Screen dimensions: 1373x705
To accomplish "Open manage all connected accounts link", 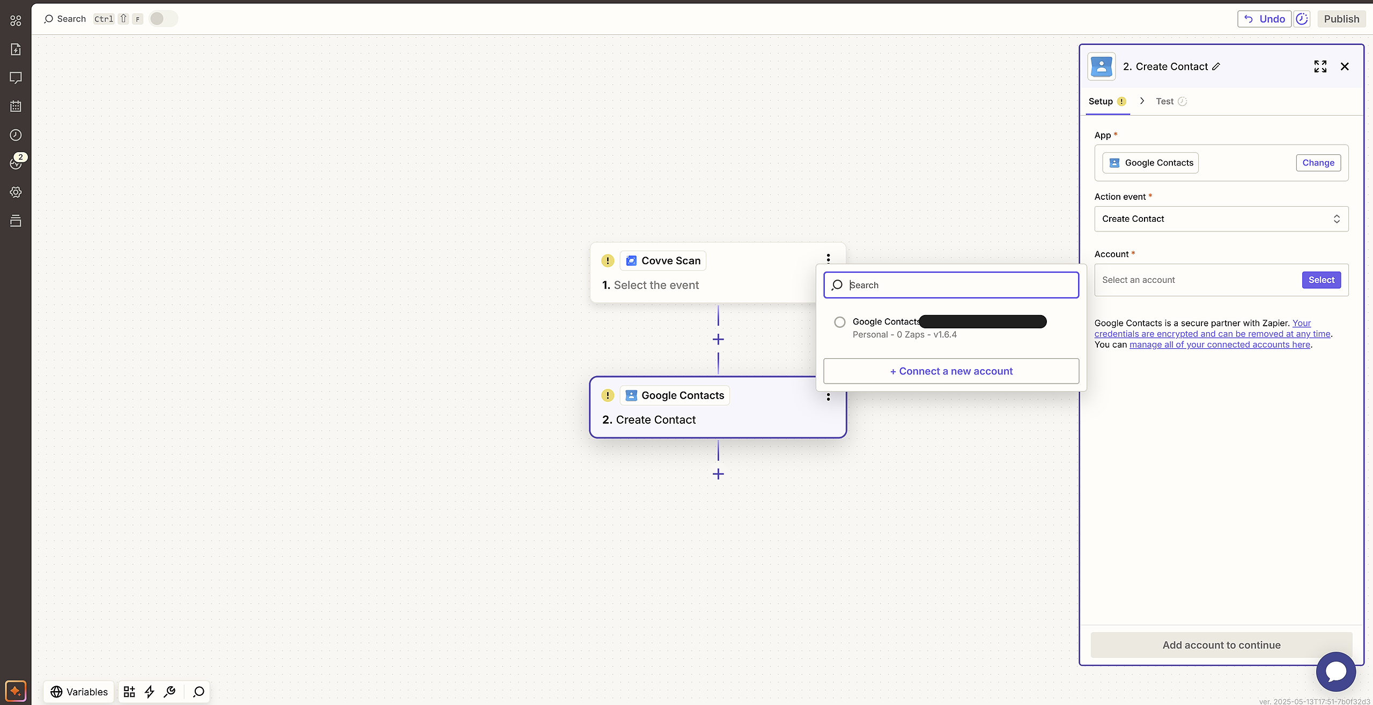I will (x=1220, y=344).
